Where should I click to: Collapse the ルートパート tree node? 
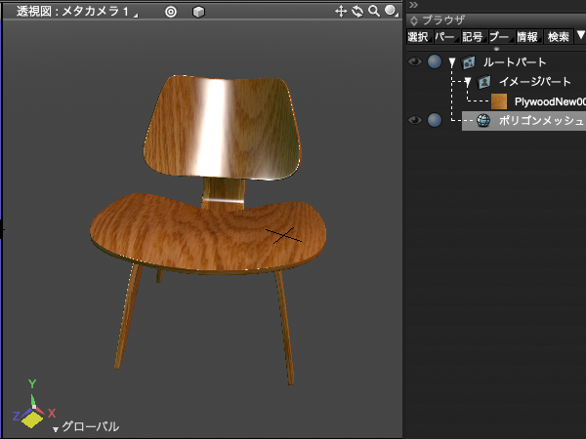tap(452, 62)
